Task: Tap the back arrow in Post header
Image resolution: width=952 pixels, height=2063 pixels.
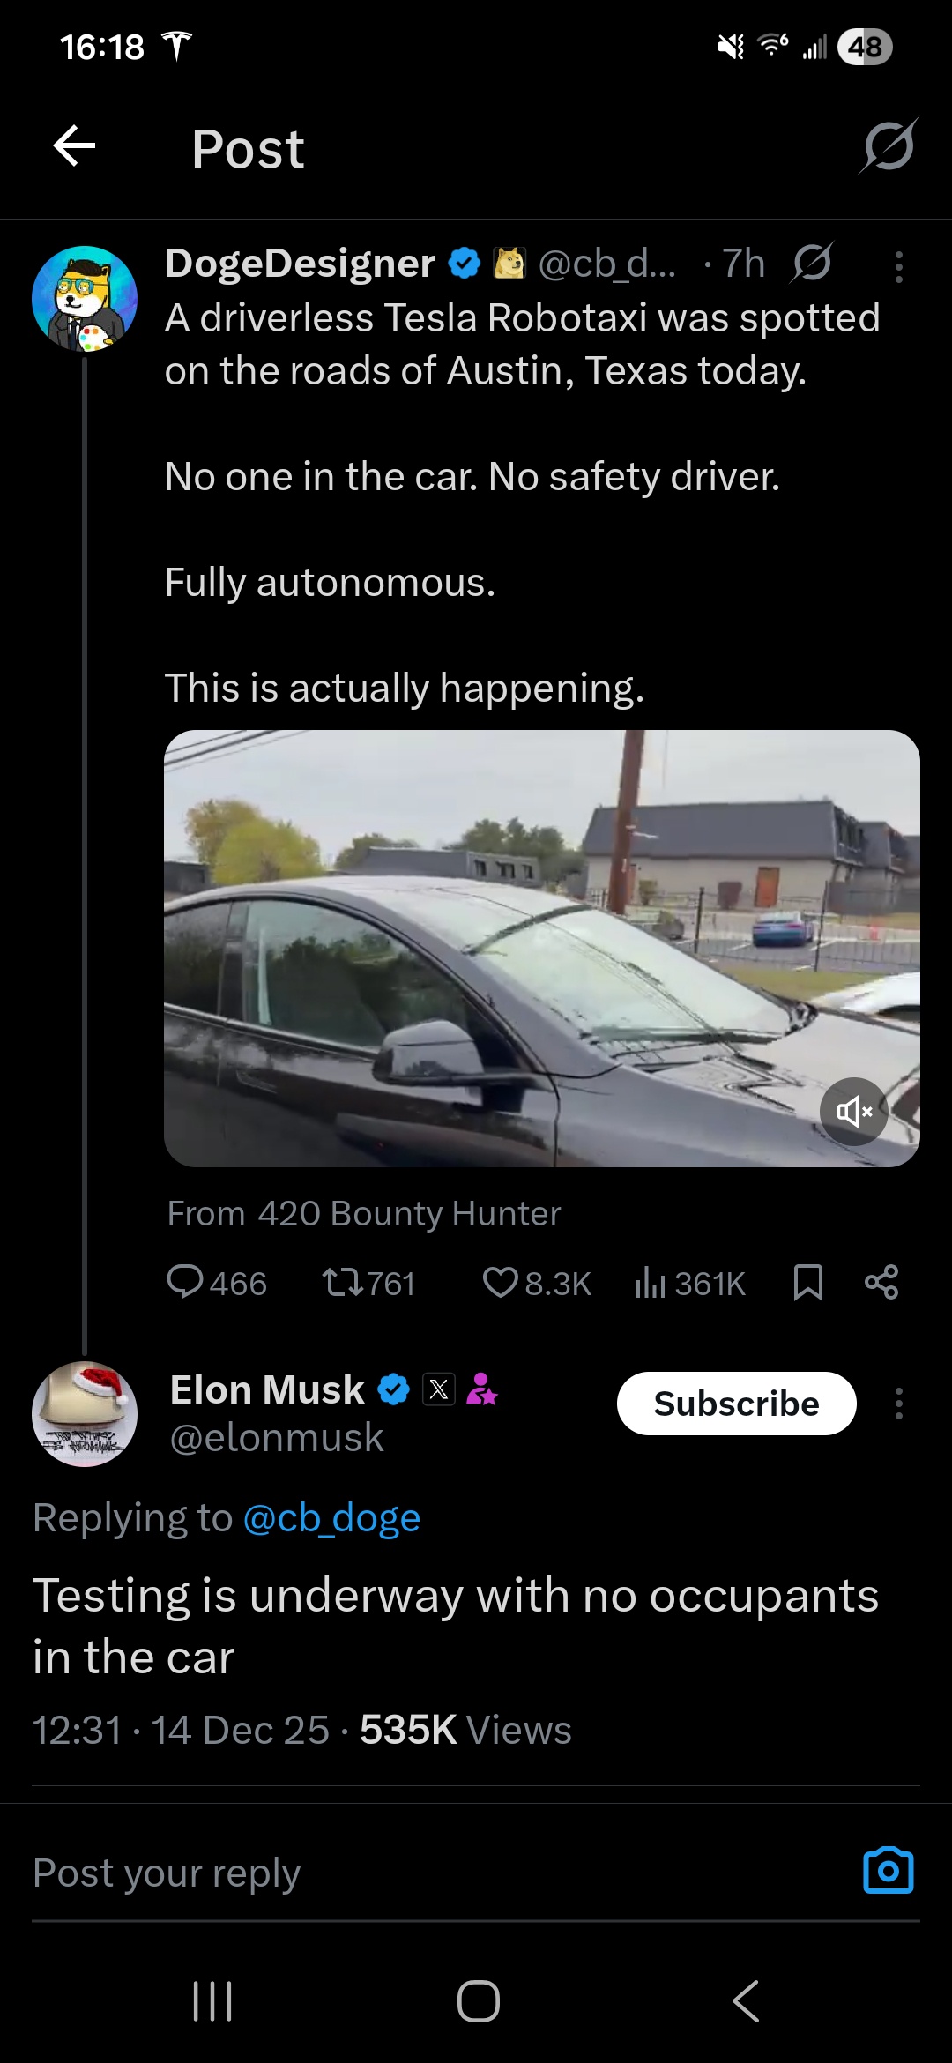Action: coord(74,146)
